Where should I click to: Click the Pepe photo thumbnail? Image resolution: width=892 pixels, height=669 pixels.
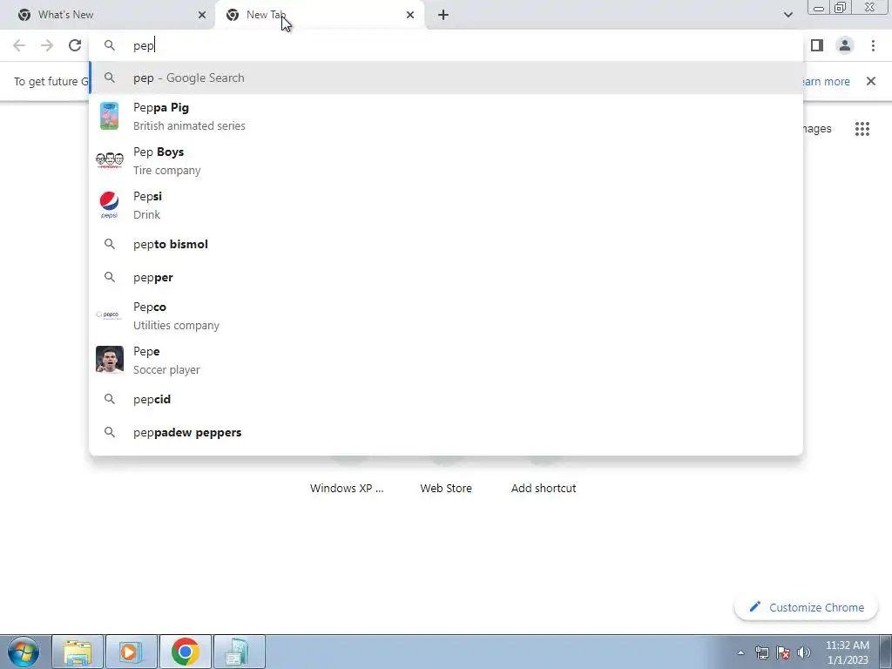pyautogui.click(x=109, y=360)
